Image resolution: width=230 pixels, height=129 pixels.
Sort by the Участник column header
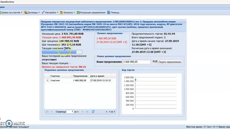click(x=60, y=76)
